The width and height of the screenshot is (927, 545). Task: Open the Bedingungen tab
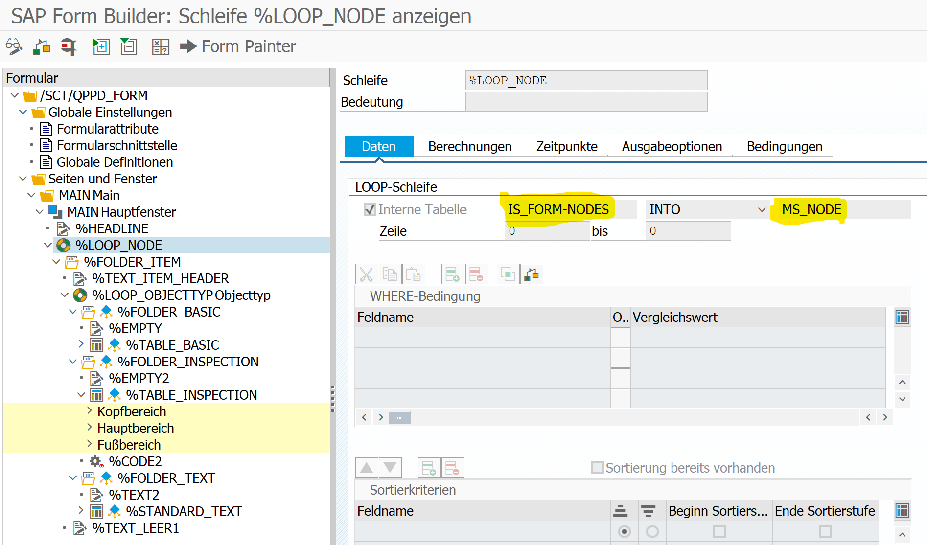click(784, 146)
